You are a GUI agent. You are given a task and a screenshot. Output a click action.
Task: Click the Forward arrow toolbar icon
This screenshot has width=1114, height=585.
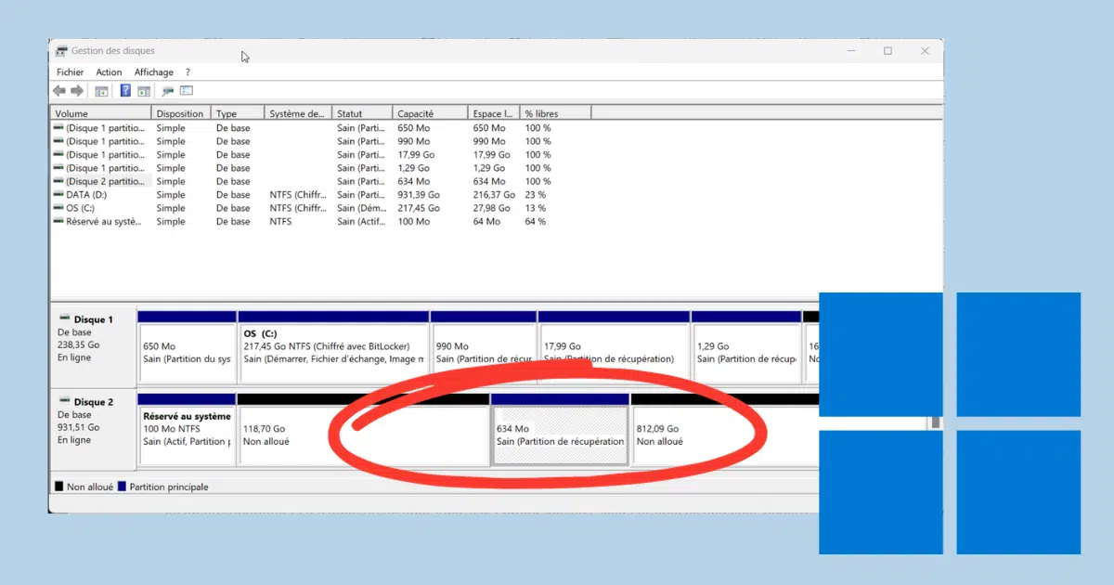(77, 91)
